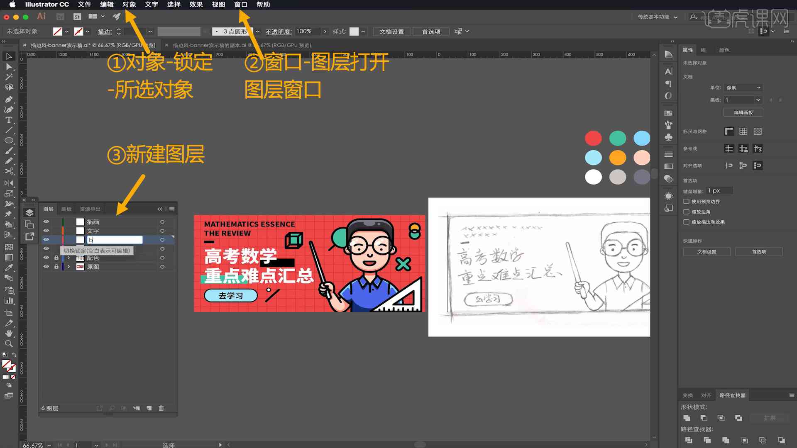Toggle lock on 配色 layer
The image size is (797, 448).
pos(56,258)
